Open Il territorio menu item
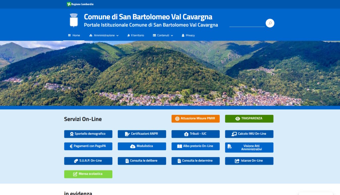Screen dimensions: 340x195 [135, 35]
